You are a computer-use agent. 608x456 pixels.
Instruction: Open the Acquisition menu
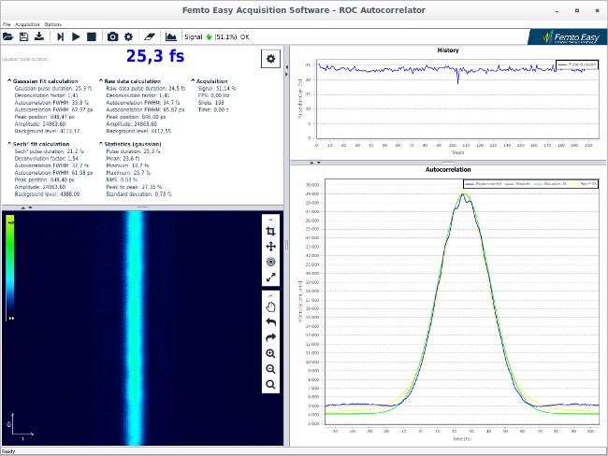click(27, 23)
